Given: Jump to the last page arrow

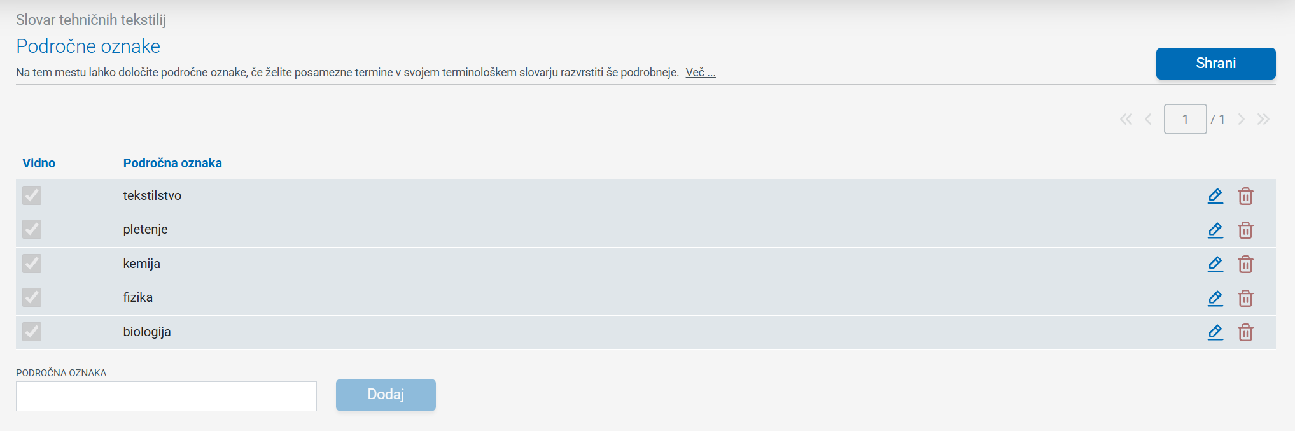Looking at the screenshot, I should coord(1263,119).
